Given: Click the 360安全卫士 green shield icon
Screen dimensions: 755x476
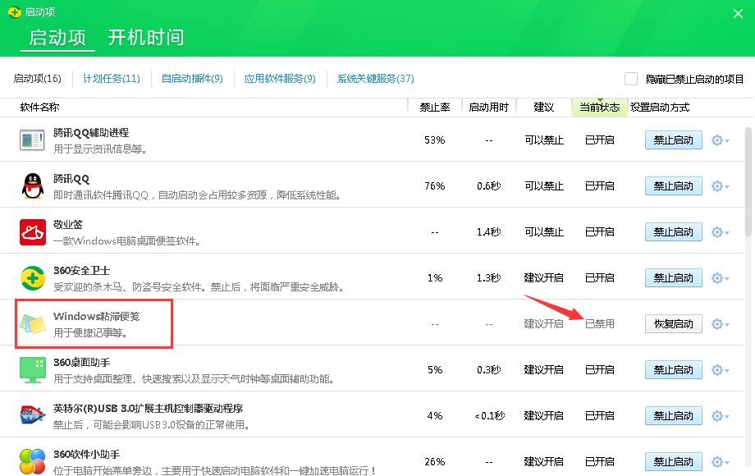Looking at the screenshot, I should (x=32, y=277).
